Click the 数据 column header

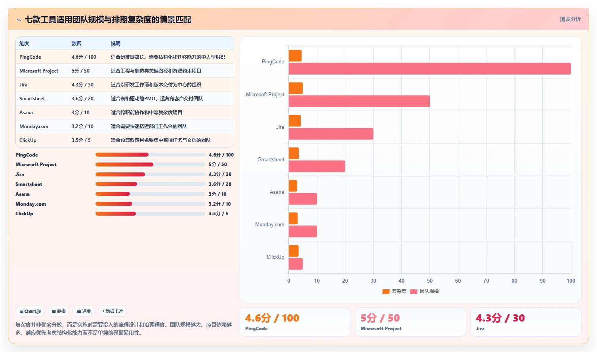(x=76, y=44)
